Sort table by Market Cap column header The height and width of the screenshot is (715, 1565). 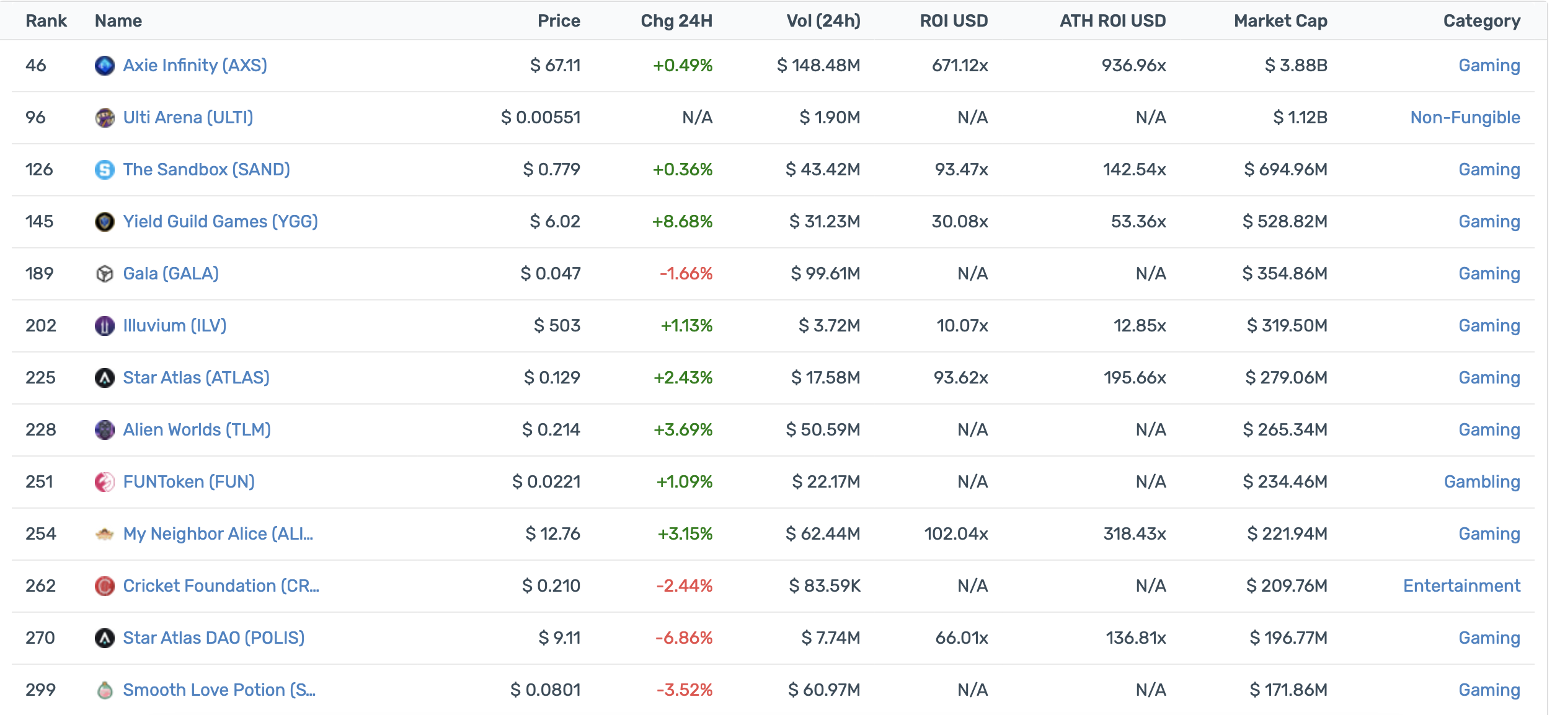pos(1280,21)
